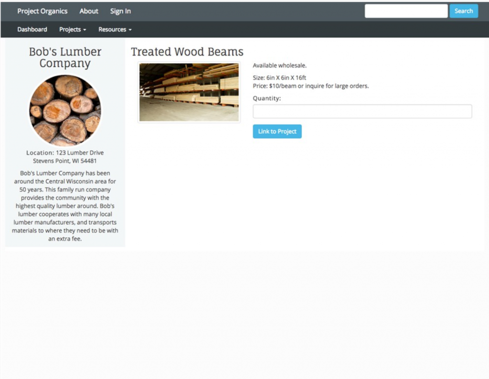Focus the search text box
The height and width of the screenshot is (379, 489).
pos(406,11)
